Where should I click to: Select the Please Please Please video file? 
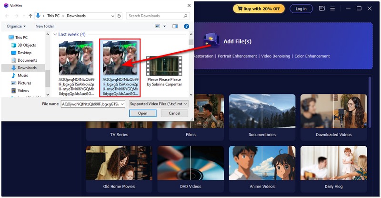tap(164, 70)
